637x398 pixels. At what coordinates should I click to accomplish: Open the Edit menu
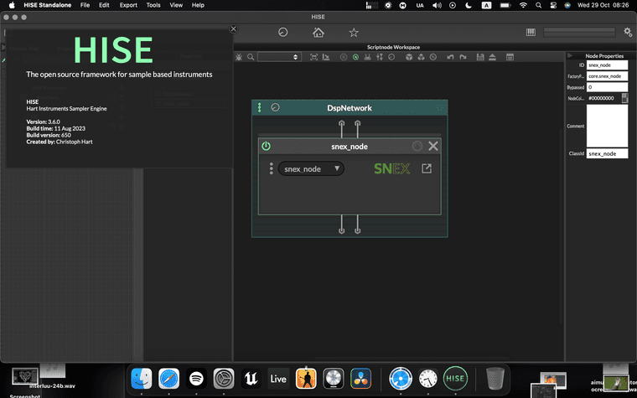[104, 5]
